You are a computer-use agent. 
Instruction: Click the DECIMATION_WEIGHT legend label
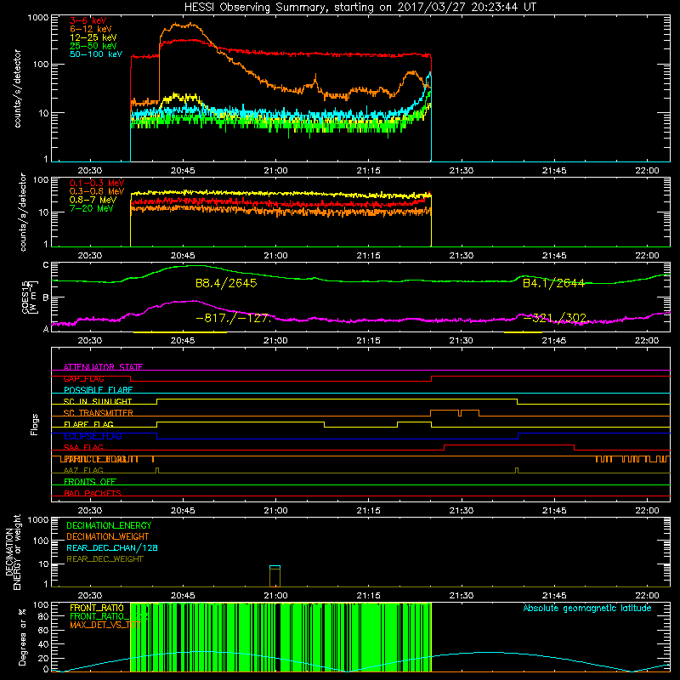tap(108, 536)
